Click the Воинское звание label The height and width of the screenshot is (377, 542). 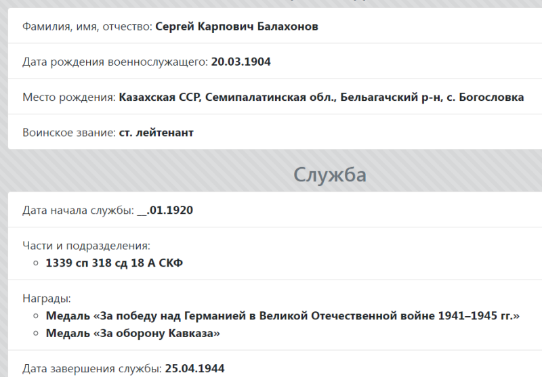[x=69, y=133]
